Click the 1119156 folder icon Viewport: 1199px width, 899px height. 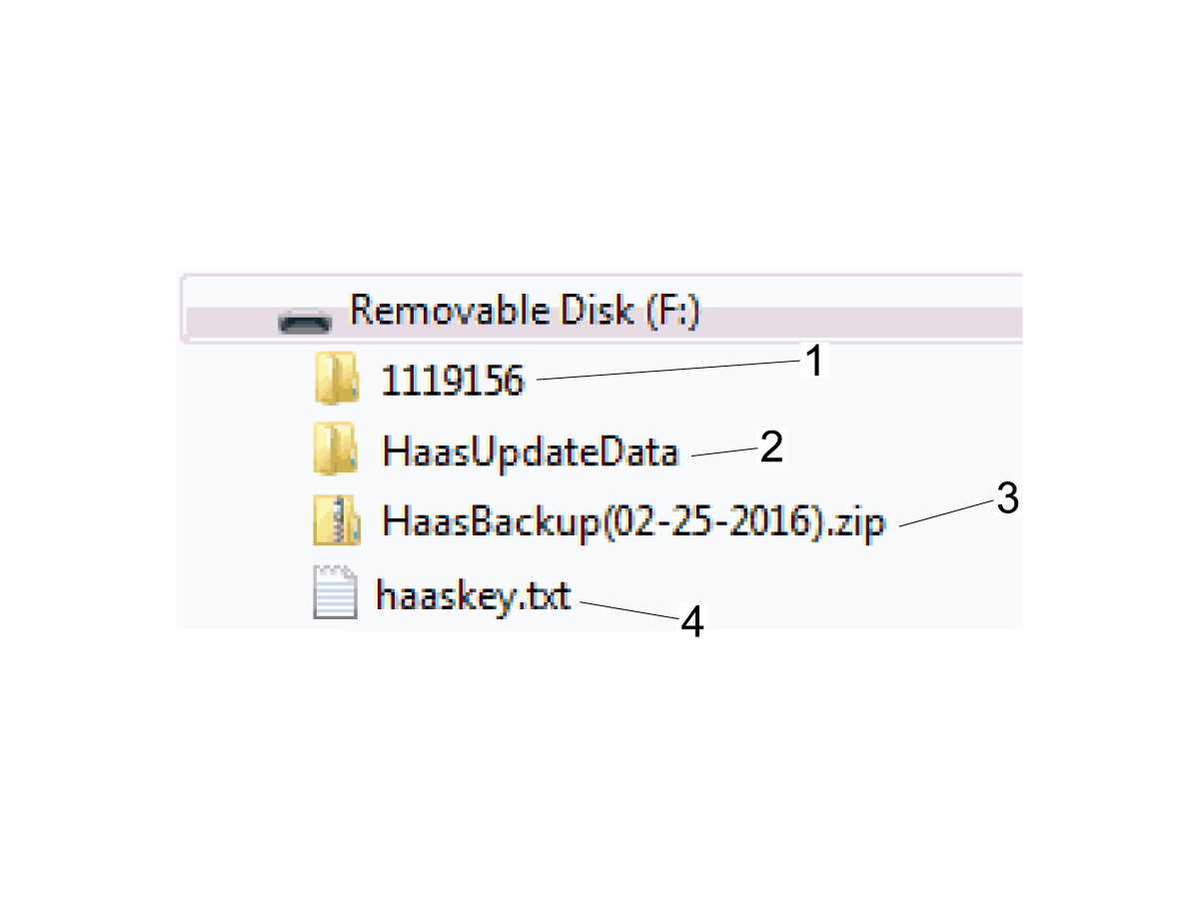(x=337, y=379)
